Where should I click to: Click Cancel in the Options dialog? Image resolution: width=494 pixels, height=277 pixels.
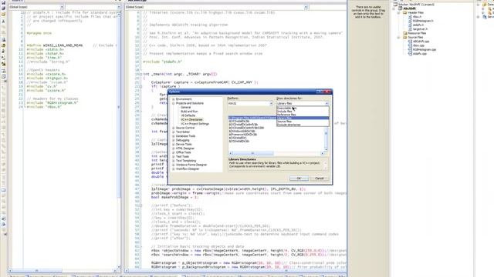pyautogui.click(x=319, y=179)
